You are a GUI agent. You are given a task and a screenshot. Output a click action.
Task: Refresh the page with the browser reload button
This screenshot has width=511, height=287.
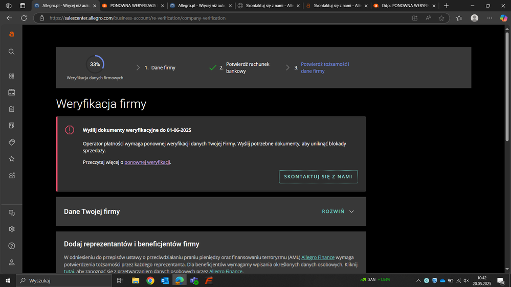click(24, 18)
